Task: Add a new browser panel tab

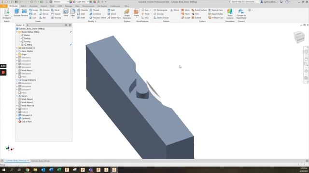Action: [x=28, y=25]
